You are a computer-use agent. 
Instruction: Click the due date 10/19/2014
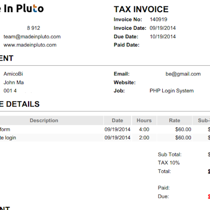point(163,37)
